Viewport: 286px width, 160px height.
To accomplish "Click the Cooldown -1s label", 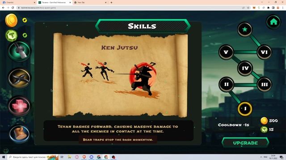I will pyautogui.click(x=233, y=125).
